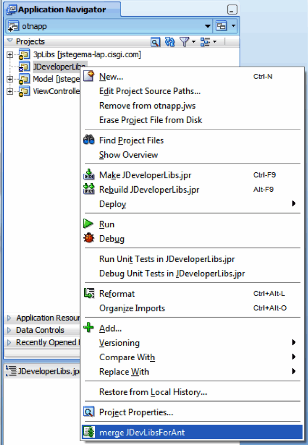The width and height of the screenshot is (308, 445).
Task: Select merge JDevLibsForAnt menu entry
Action: pyautogui.click(x=142, y=432)
